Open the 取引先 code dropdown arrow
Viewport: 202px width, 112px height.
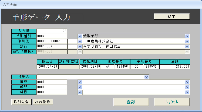80,41
